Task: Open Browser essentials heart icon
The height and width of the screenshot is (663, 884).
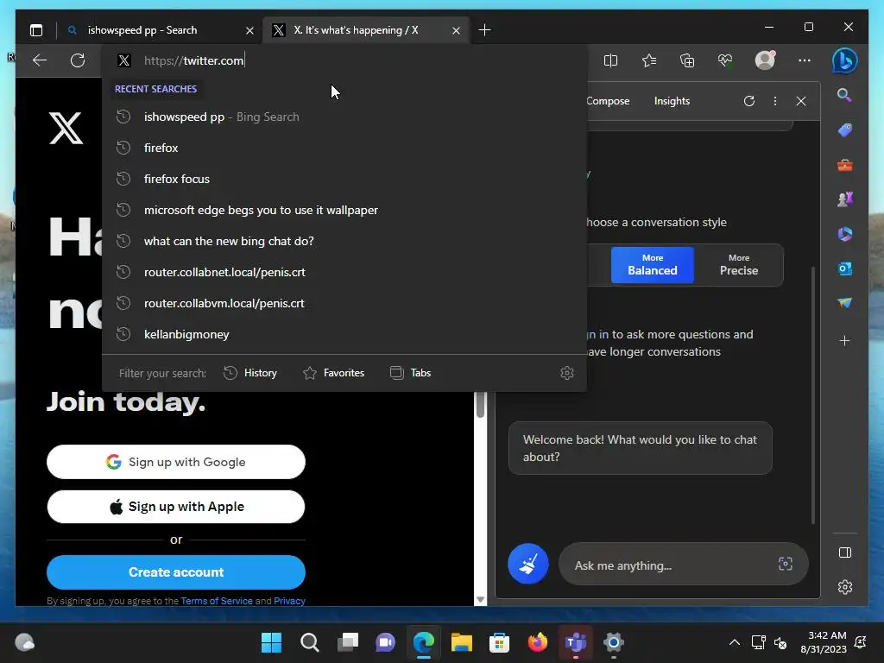Action: coord(725,60)
